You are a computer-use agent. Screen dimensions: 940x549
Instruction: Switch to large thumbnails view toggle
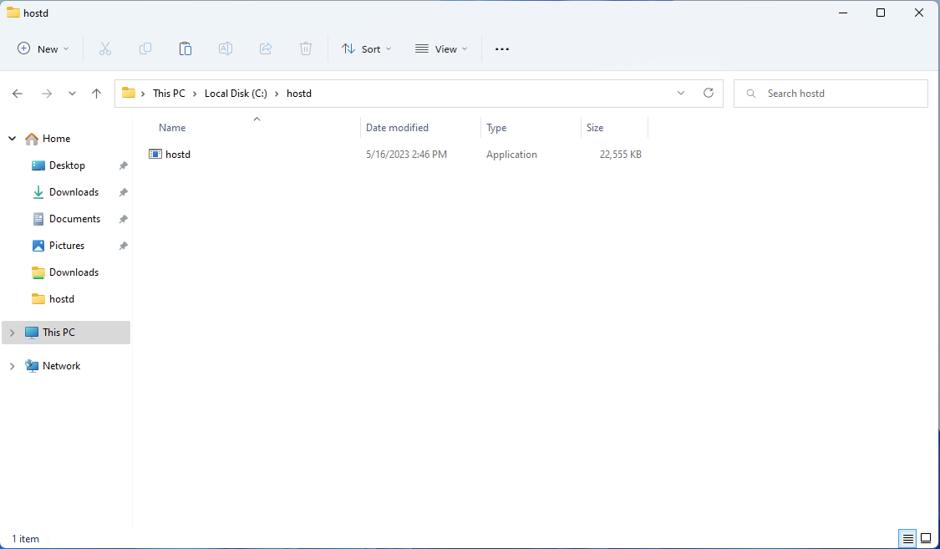pos(926,538)
